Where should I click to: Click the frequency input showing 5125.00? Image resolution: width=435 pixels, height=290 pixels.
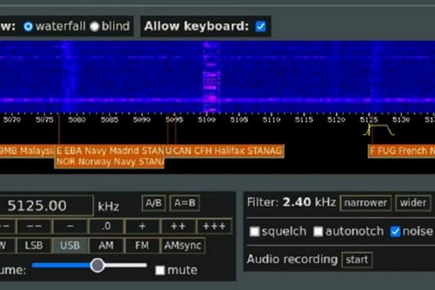[x=46, y=206]
